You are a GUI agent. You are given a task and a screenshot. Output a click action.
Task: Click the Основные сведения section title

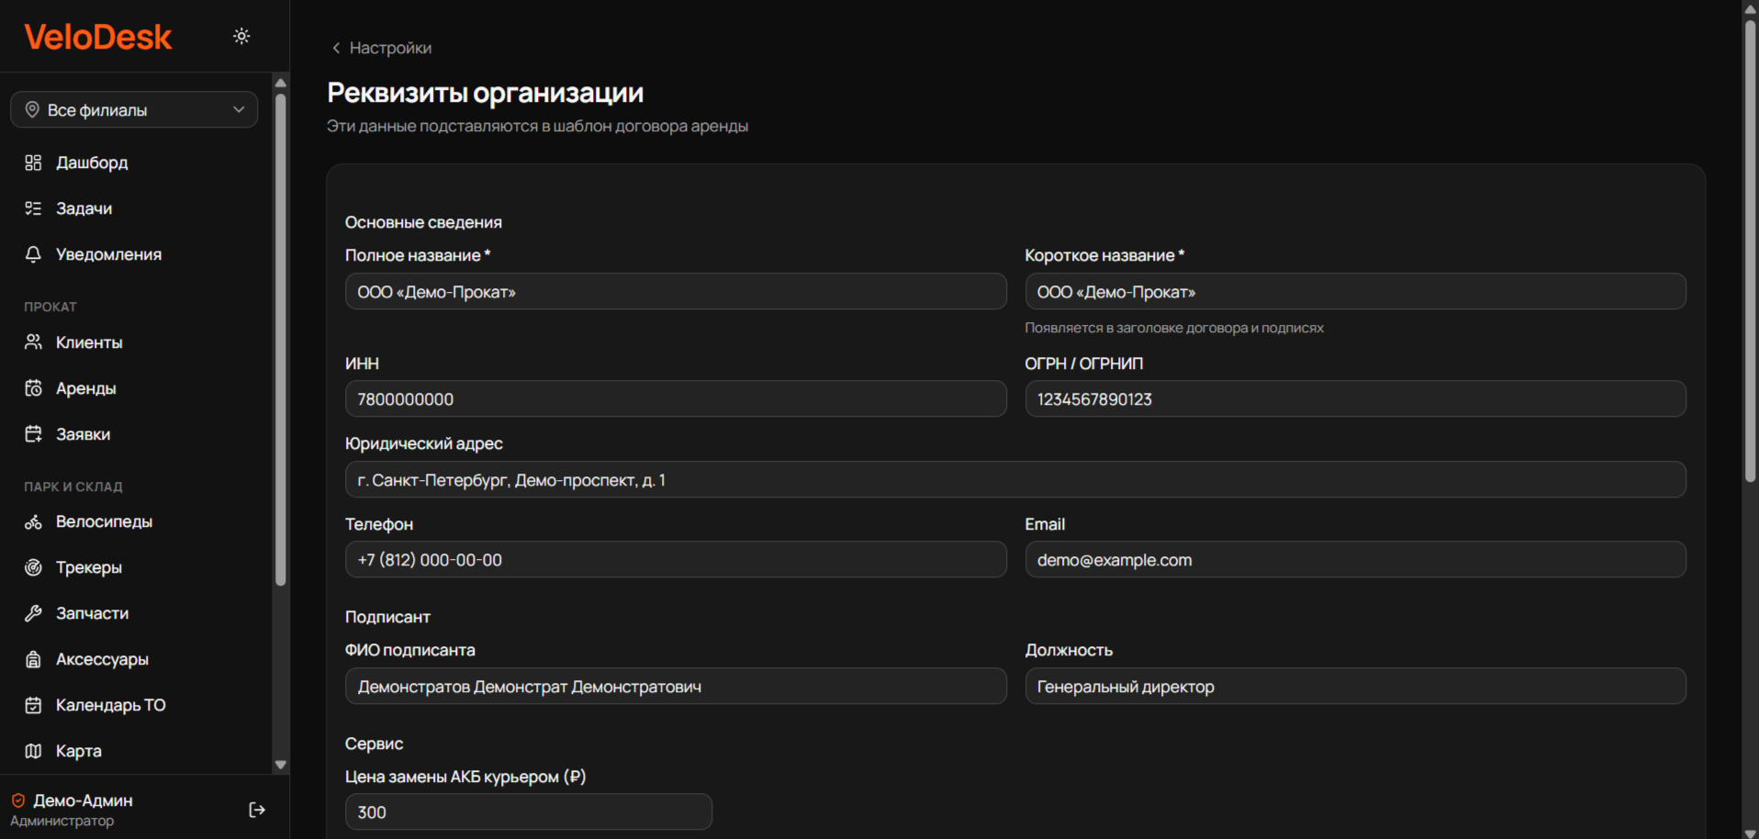[423, 222]
